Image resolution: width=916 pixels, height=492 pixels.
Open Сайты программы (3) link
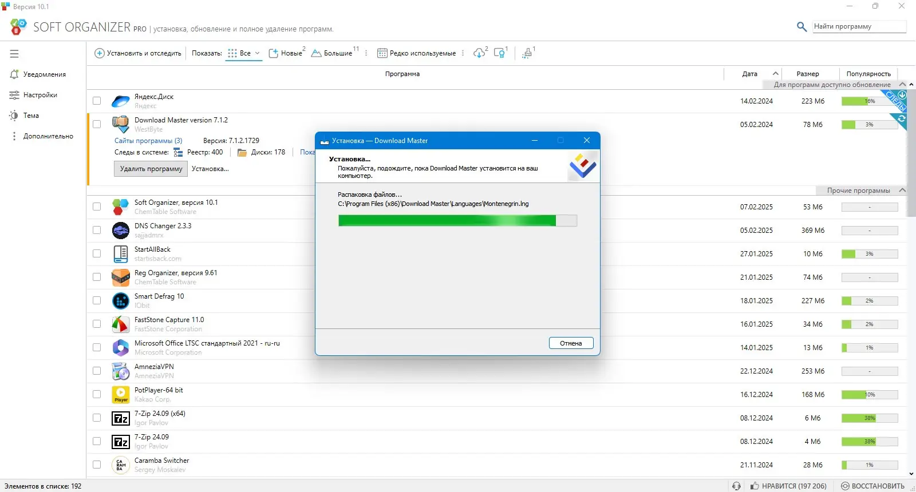[148, 141]
